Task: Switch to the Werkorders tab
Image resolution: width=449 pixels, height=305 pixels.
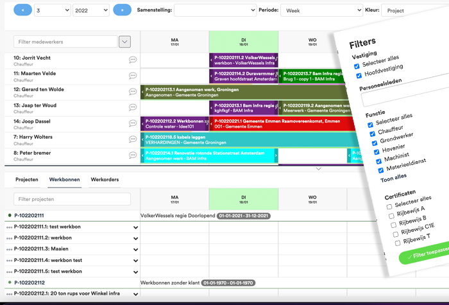Action: 105,180
